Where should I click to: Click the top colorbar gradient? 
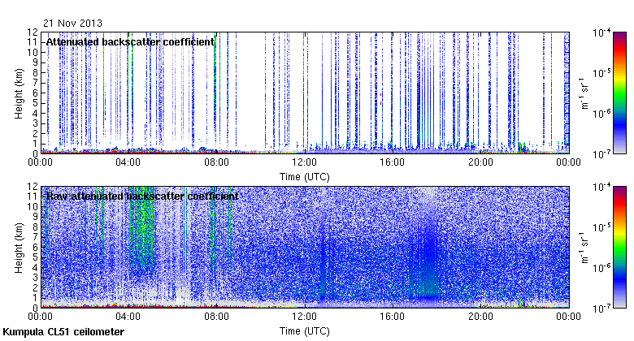point(619,93)
